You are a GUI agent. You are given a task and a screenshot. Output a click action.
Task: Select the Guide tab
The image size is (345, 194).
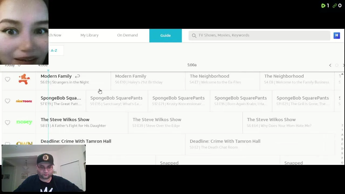coord(165,36)
